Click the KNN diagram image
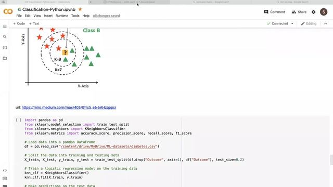 point(61,58)
